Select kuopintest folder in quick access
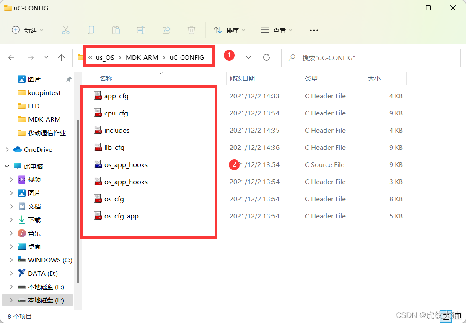Image resolution: width=466 pixels, height=323 pixels. click(44, 92)
